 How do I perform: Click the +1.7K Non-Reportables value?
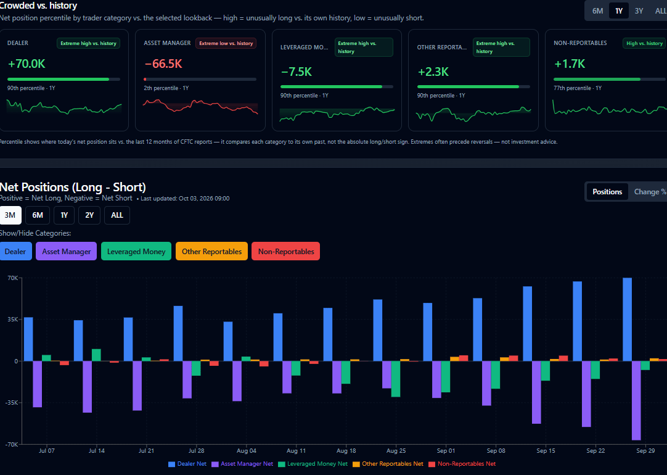[x=570, y=64]
